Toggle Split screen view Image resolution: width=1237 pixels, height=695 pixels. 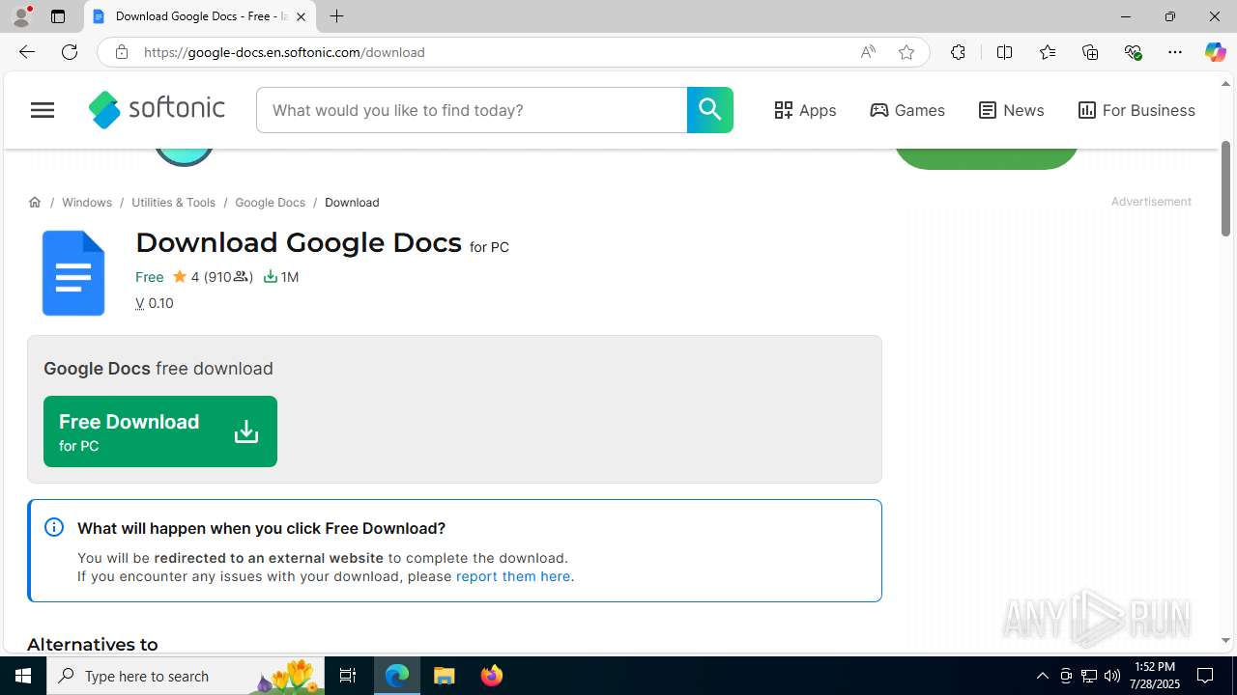pyautogui.click(x=1004, y=52)
